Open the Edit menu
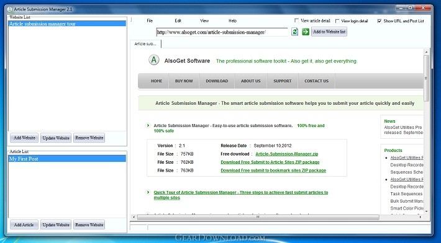 click(x=178, y=20)
